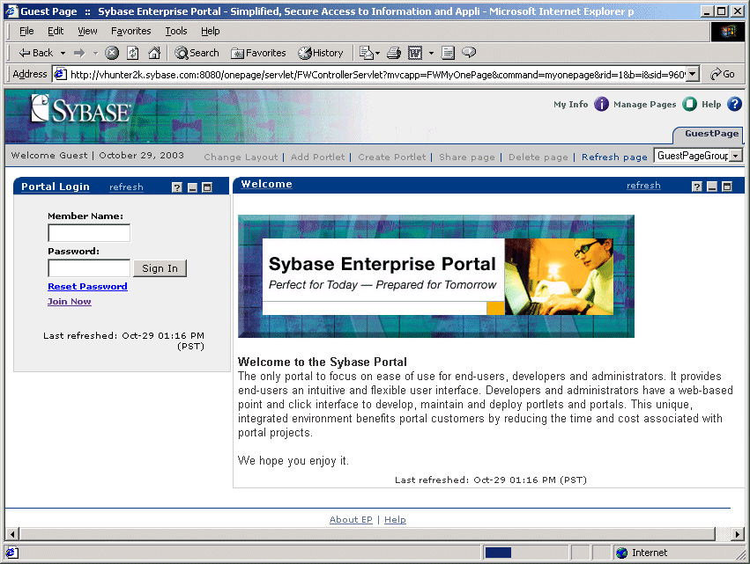This screenshot has height=564, width=750.
Task: Click horizontal scrollbar right arrow
Action: [x=738, y=534]
